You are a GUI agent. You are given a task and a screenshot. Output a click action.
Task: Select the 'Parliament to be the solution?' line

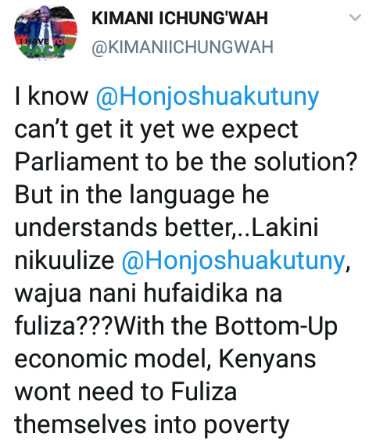[x=186, y=163]
